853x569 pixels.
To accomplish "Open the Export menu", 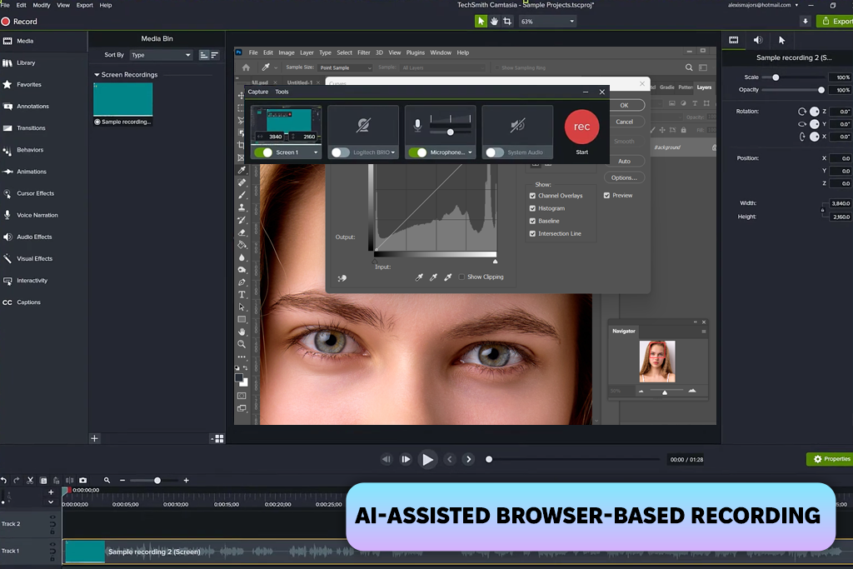I will click(84, 5).
